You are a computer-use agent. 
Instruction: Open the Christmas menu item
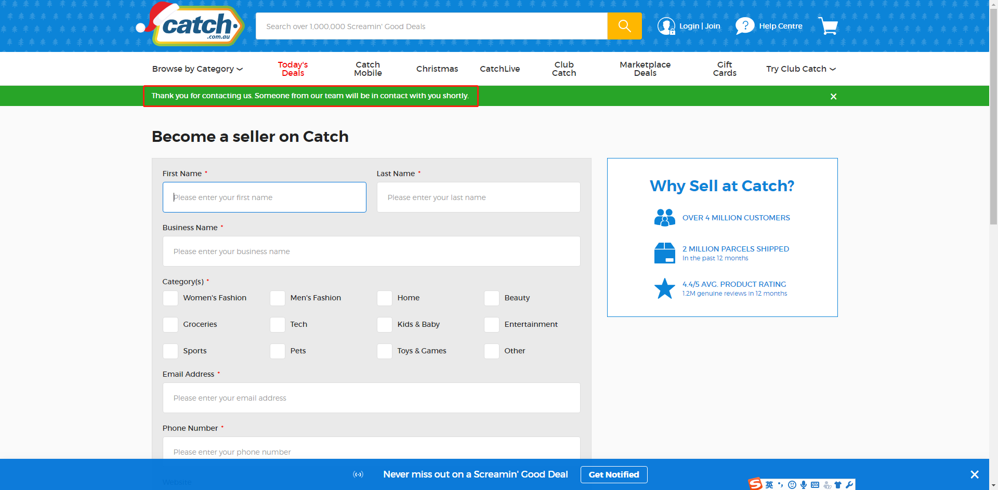pyautogui.click(x=437, y=69)
